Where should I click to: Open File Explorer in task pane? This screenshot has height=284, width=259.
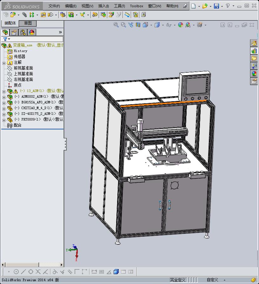coord(254,58)
